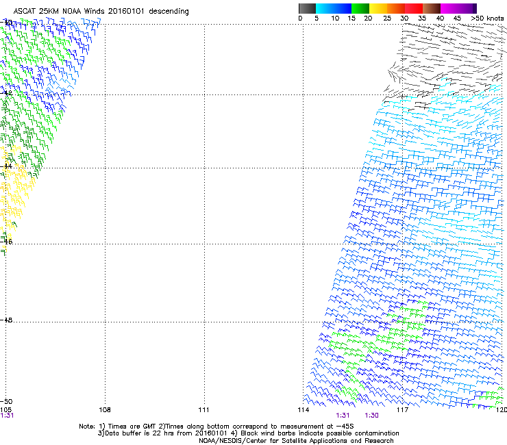Click the purple "1:30" swath time label
The width and height of the screenshot is (507, 445).
coord(371,416)
